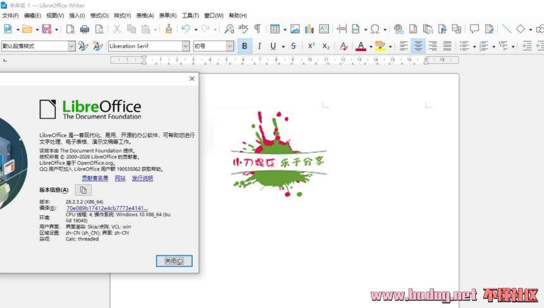The image size is (544, 308).
Task: Click the 关闭(C) button
Action: pos(174,261)
